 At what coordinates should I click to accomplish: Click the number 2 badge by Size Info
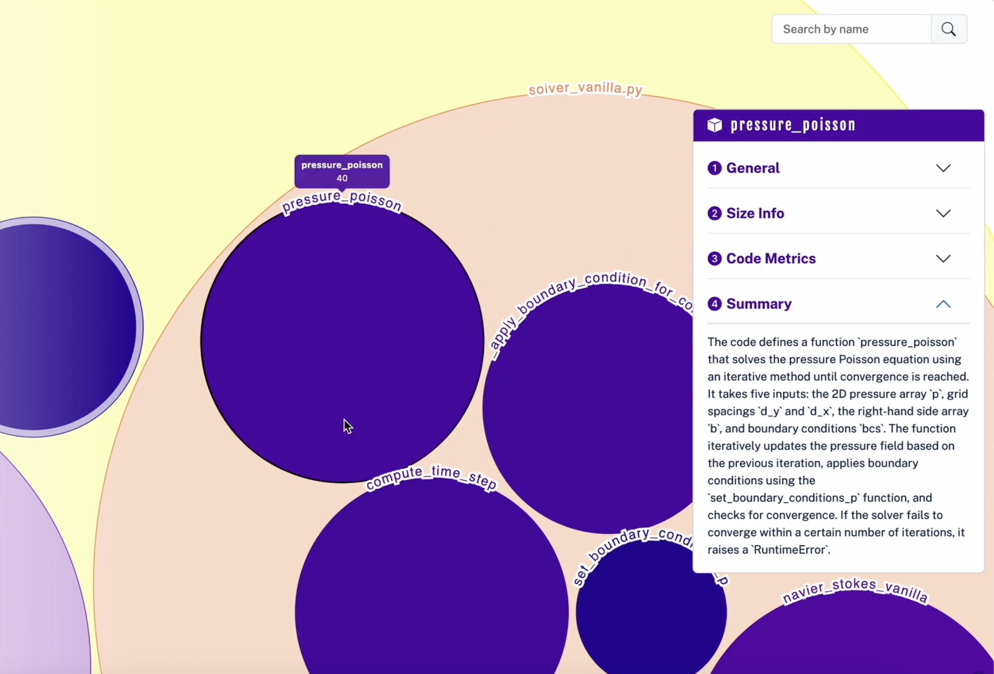point(715,213)
